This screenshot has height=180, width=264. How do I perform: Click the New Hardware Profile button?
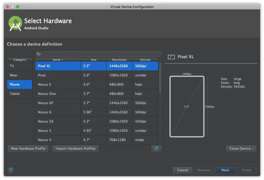pos(28,148)
